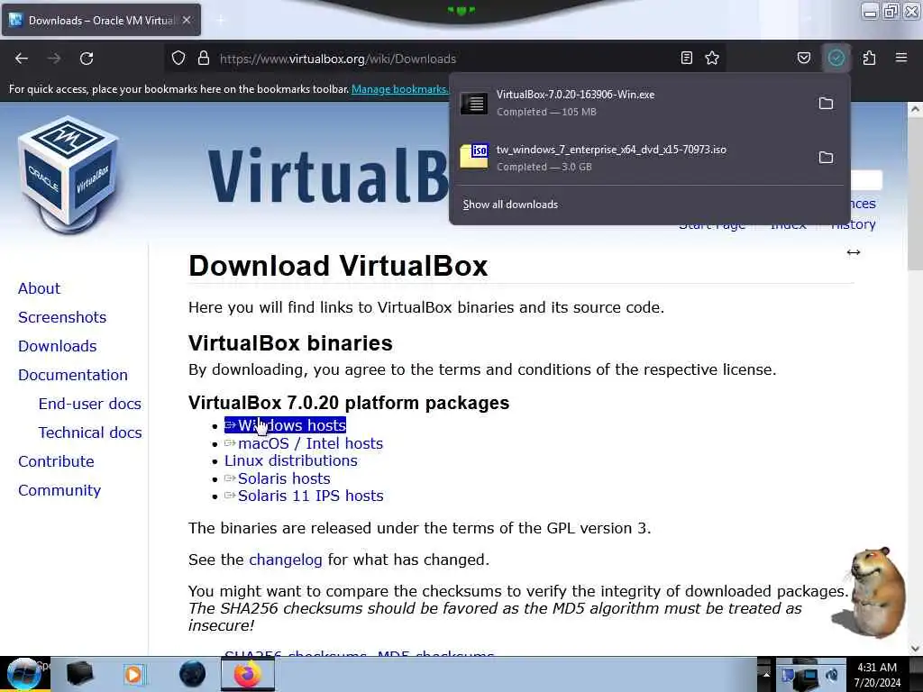This screenshot has width=923, height=692.
Task: Open a new browser tab
Action: 220,20
